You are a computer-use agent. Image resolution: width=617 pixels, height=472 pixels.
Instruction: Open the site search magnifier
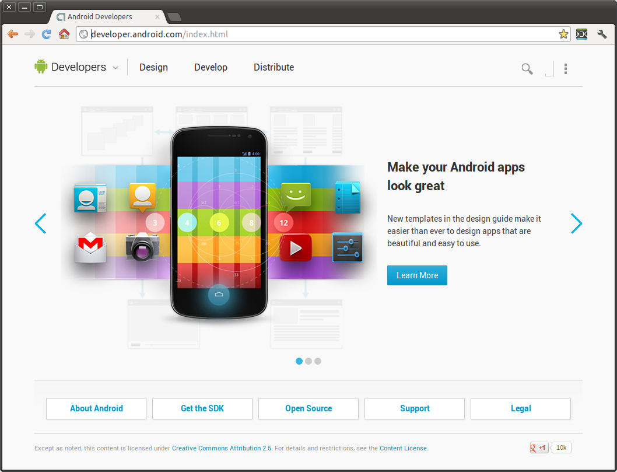[x=527, y=69]
